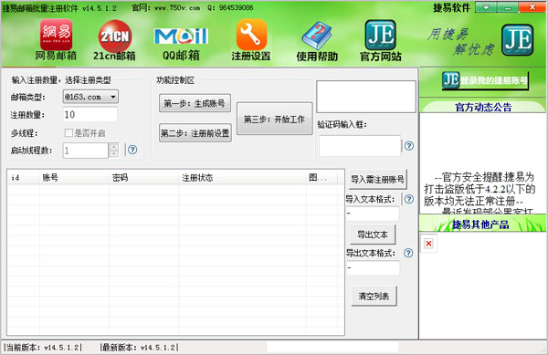Click 清空列表 button
The height and width of the screenshot is (355, 548).
tap(374, 297)
